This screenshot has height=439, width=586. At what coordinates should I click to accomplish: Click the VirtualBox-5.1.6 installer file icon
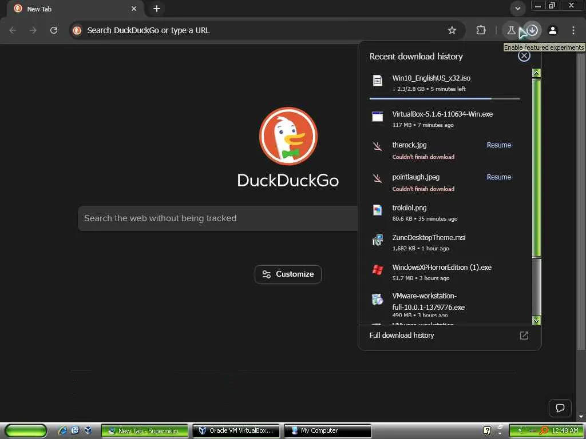[x=378, y=117]
